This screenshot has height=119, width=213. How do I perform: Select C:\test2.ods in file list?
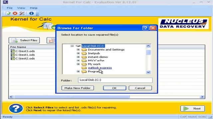click(x=25, y=58)
